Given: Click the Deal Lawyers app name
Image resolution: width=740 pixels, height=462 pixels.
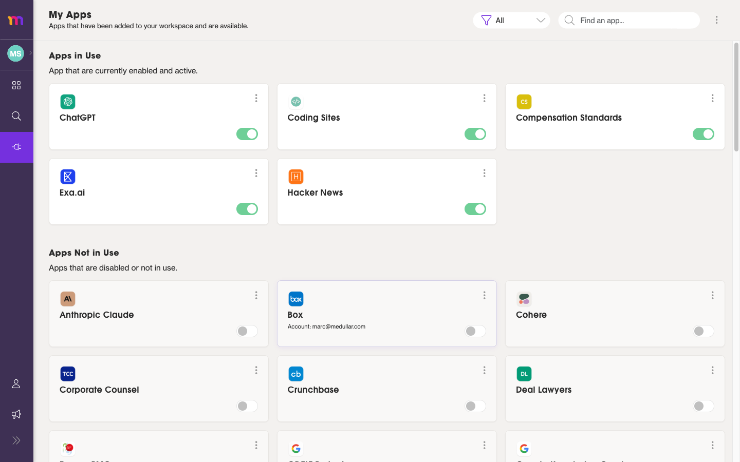Looking at the screenshot, I should point(544,390).
